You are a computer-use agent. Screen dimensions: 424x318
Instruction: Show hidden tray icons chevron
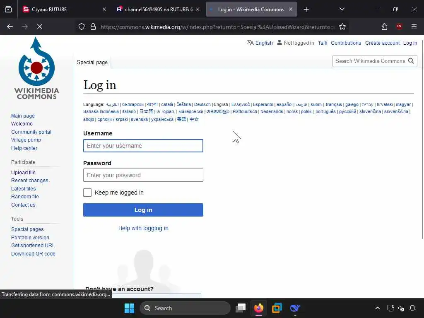coord(378,308)
